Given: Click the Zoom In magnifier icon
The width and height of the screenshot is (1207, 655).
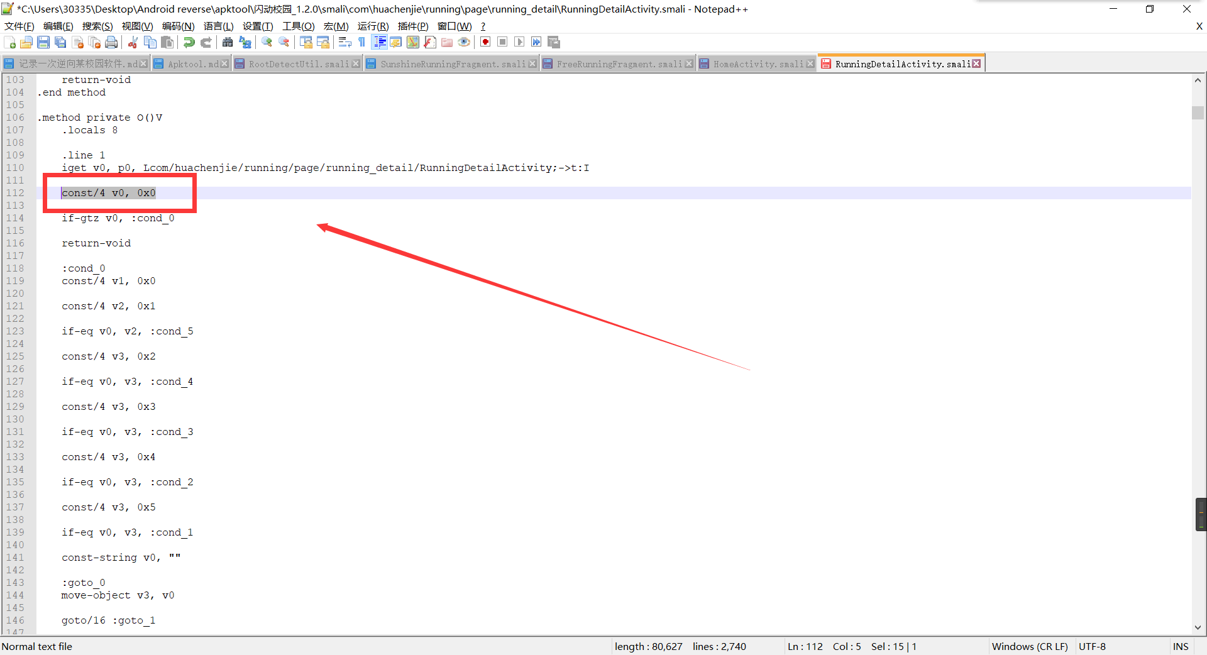Looking at the screenshot, I should click(x=267, y=42).
